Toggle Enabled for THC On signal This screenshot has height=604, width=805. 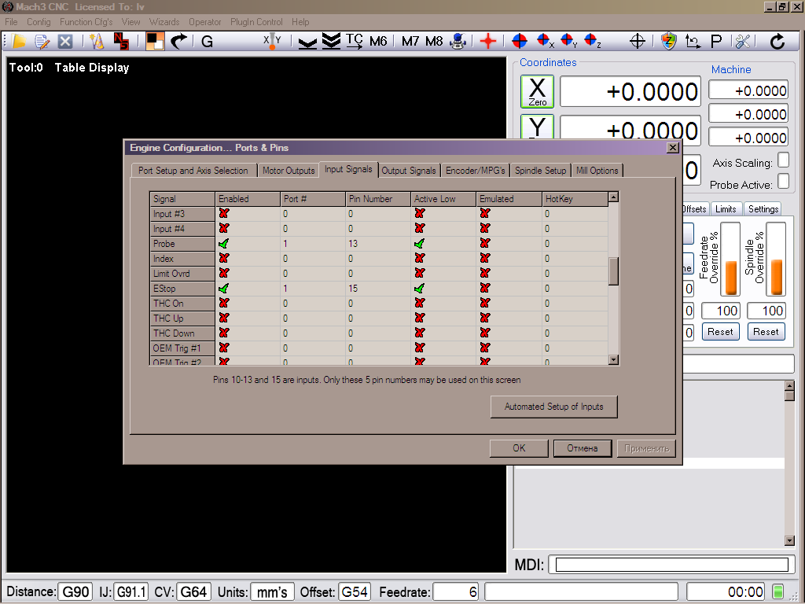pos(224,303)
